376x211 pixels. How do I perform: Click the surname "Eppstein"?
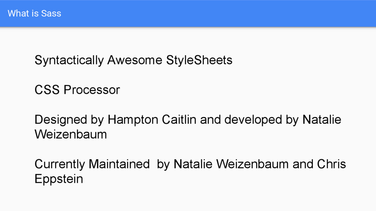[59, 179]
